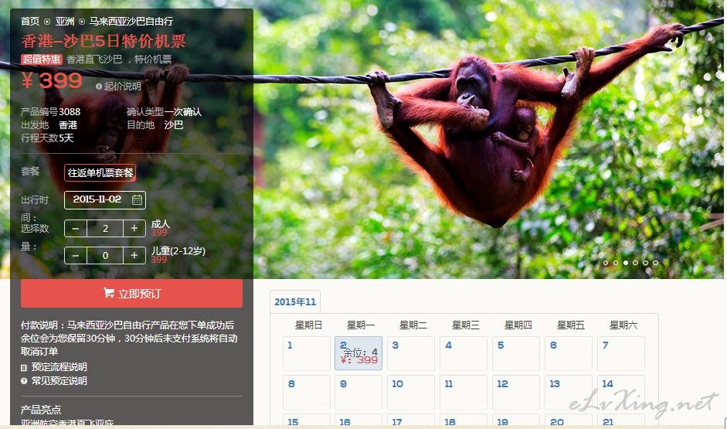
Task: Go to the first carousel slide dot
Action: click(x=606, y=263)
